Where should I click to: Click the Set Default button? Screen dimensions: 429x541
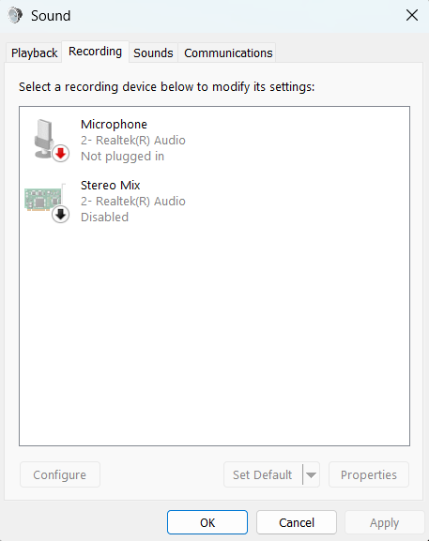263,474
